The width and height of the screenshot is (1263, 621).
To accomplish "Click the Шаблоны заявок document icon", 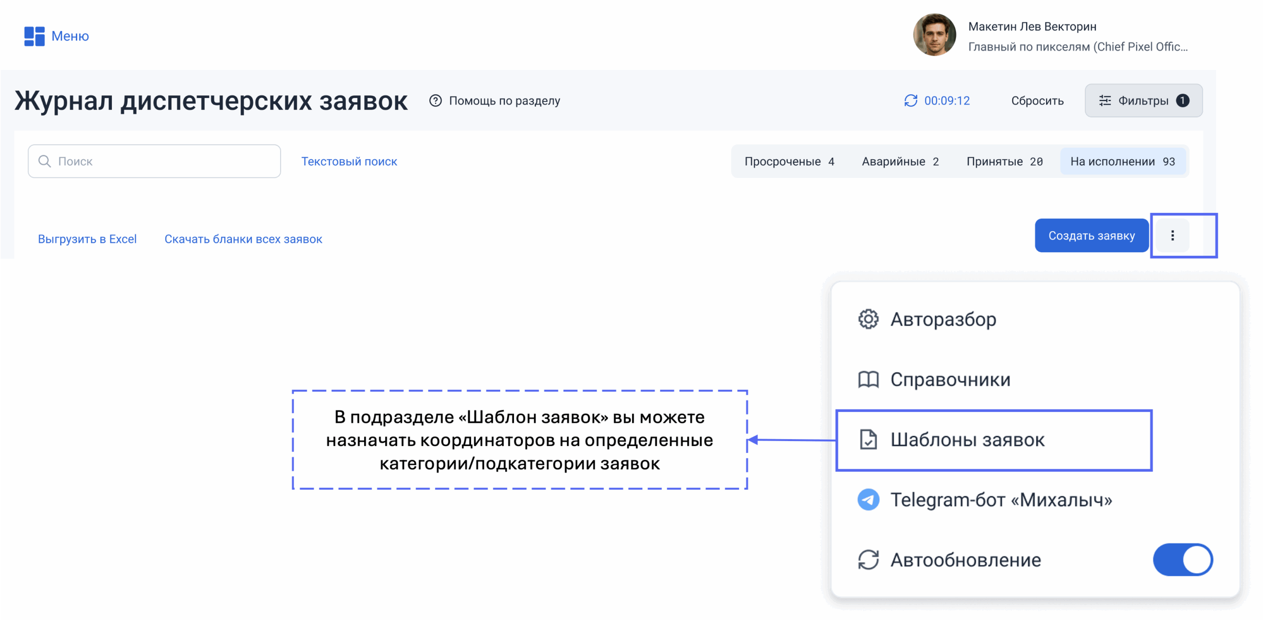I will 868,440.
